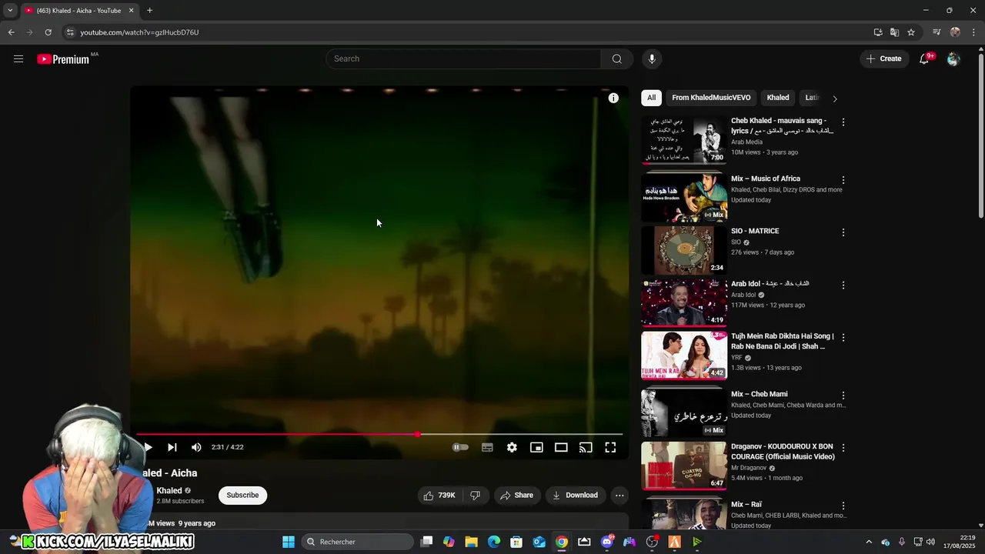Enable miniplayer mode
This screenshot has height=554, width=985.
536,447
